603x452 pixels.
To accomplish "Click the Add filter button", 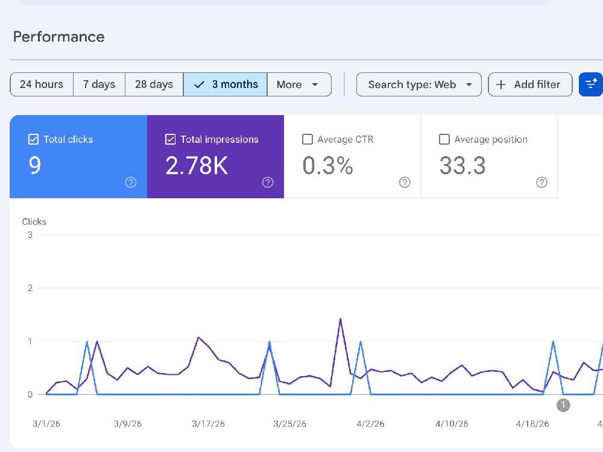I will coord(530,84).
